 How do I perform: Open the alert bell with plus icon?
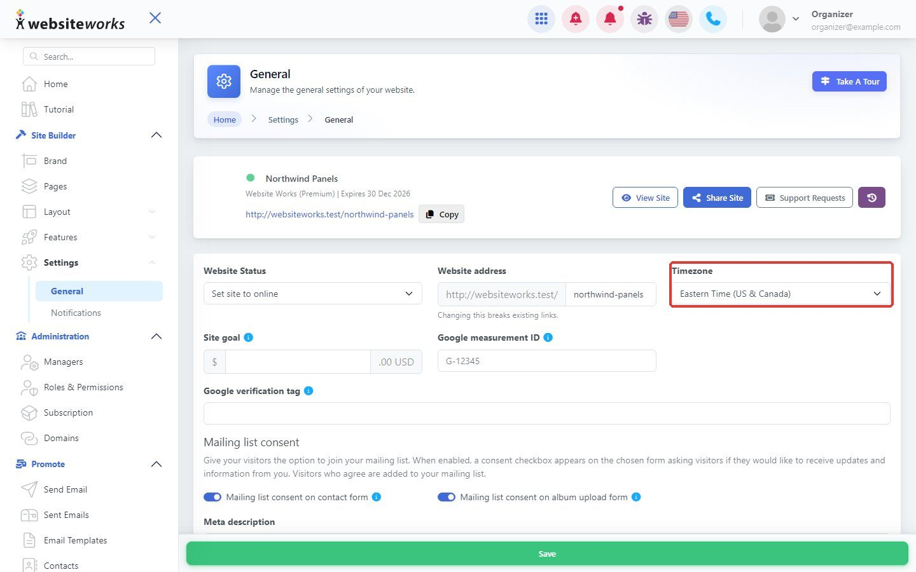[576, 19]
